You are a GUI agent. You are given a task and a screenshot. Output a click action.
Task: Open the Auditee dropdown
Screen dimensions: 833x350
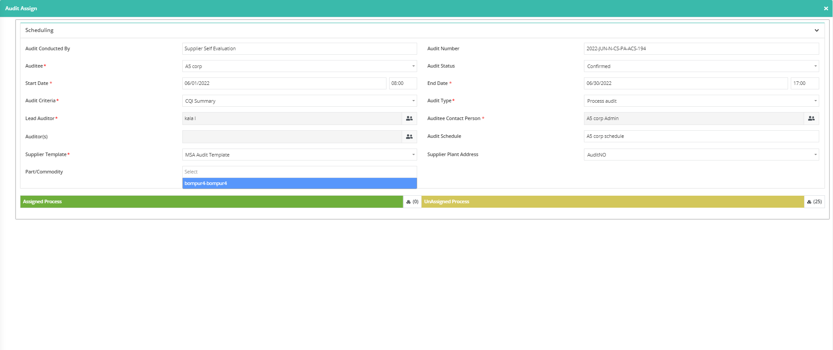(x=299, y=66)
